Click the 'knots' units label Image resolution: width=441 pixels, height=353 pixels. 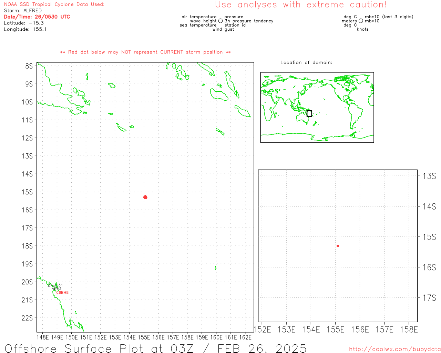tap(363, 29)
